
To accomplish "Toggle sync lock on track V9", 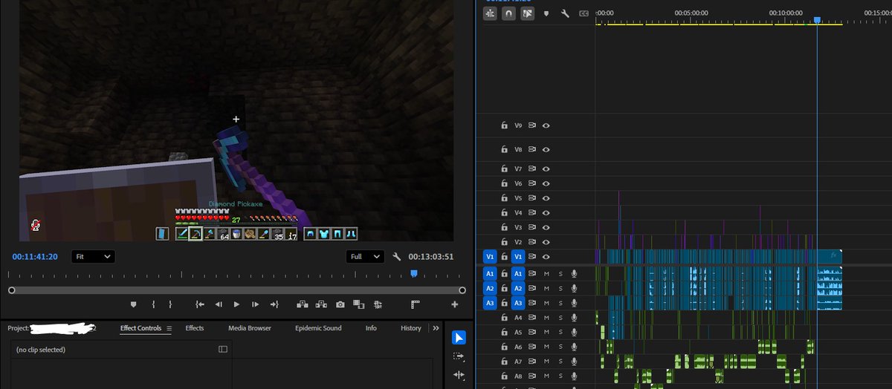I will tap(532, 125).
